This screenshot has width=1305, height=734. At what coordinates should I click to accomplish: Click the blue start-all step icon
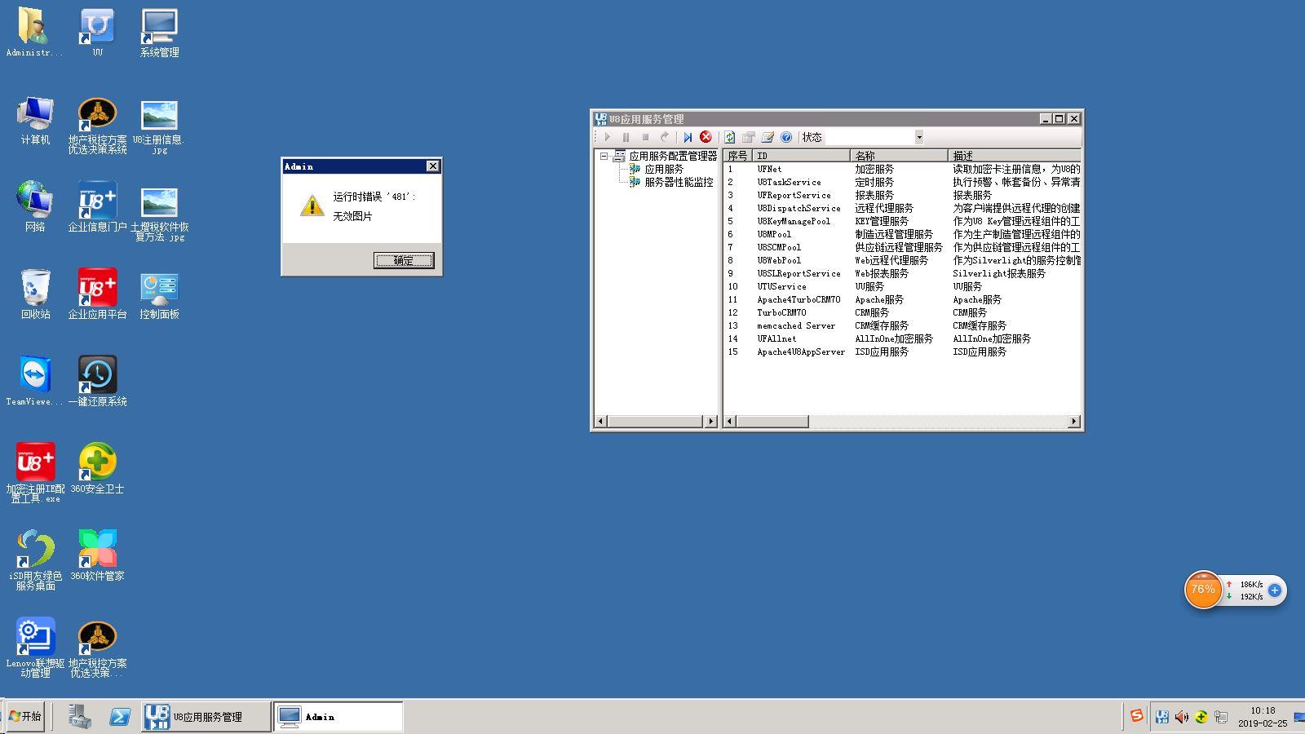pos(688,137)
